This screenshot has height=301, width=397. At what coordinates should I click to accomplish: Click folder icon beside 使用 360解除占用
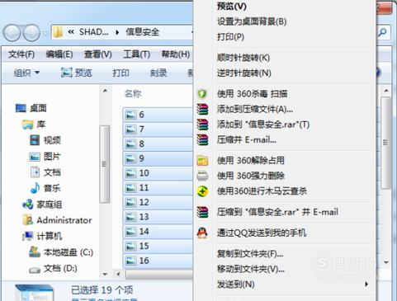click(202, 161)
